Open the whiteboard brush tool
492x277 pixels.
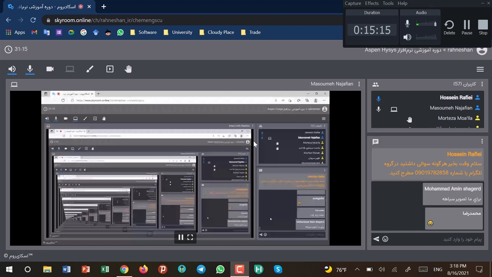tap(90, 69)
